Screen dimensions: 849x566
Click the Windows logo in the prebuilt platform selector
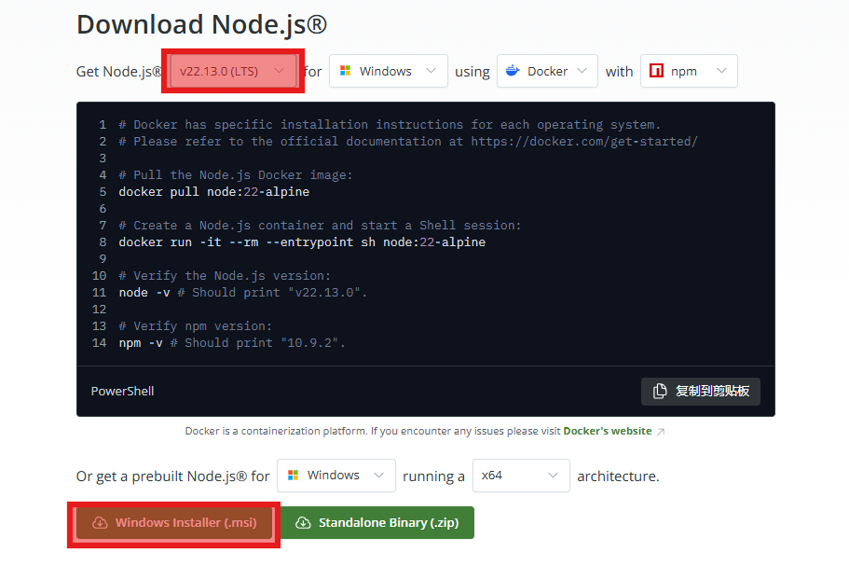293,476
